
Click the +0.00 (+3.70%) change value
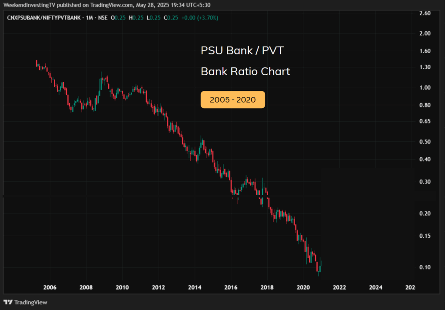click(x=200, y=18)
